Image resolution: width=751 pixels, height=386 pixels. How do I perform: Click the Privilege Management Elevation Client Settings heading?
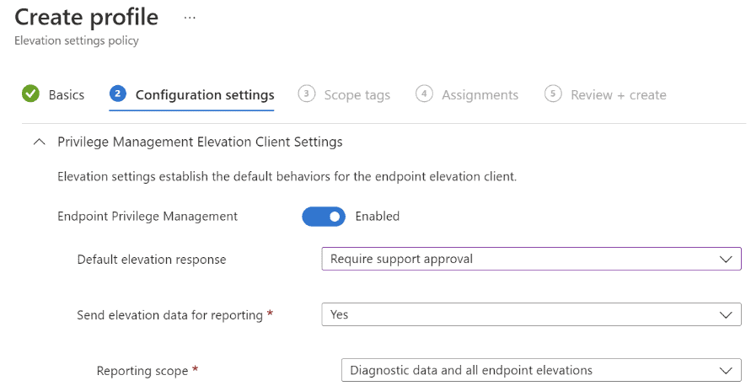[x=201, y=142]
